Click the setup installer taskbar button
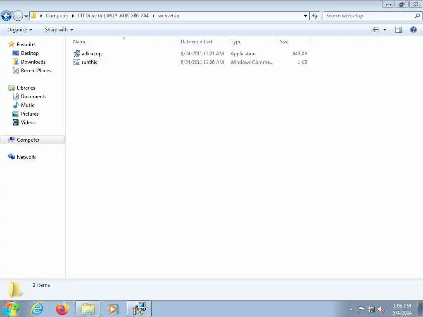Screen dimensions: 423x317 point(139,309)
